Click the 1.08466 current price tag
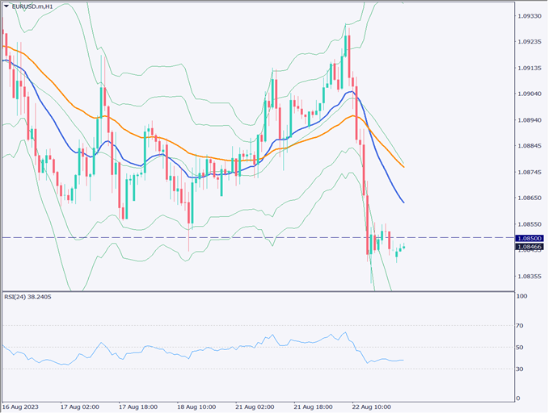Image resolution: width=548 pixels, height=413 pixels. (529, 248)
